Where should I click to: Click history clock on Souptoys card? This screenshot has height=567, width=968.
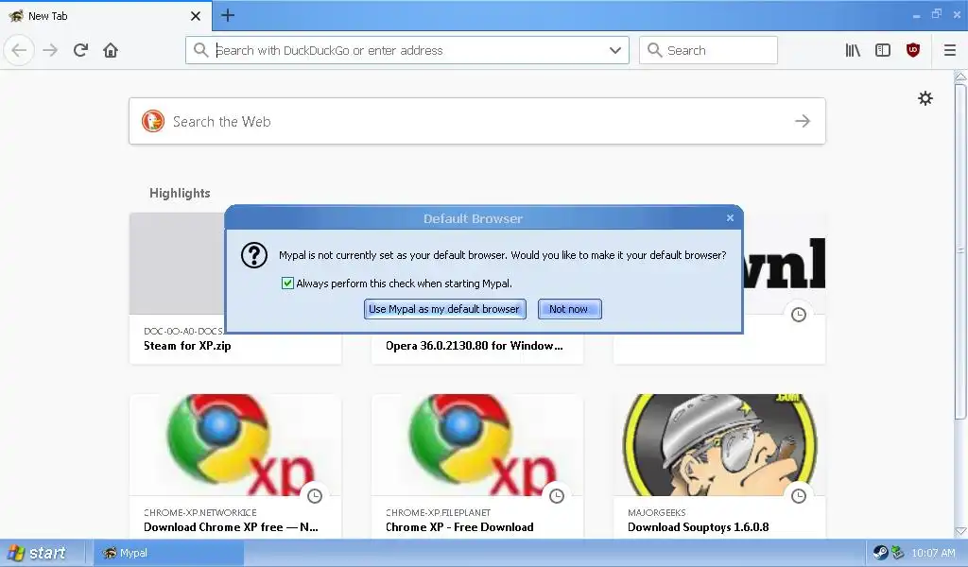799,495
